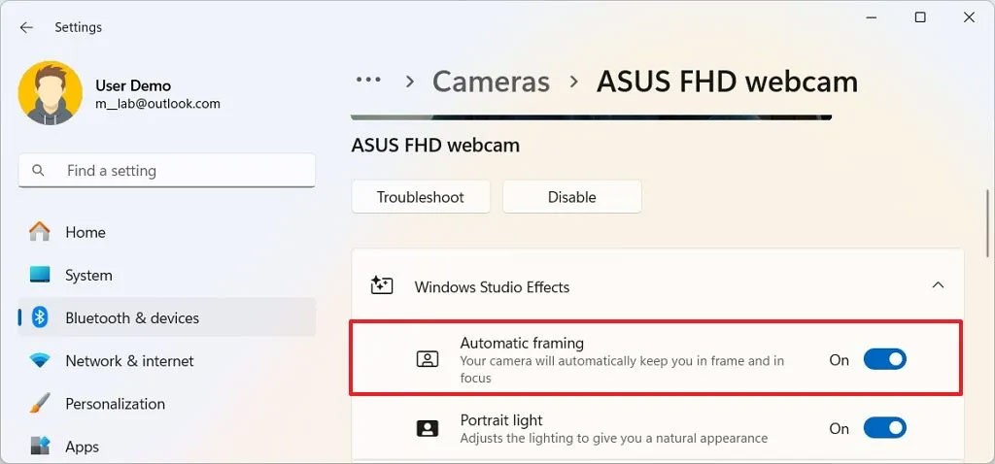Click the Find a setting field
The image size is (995, 464).
(x=175, y=171)
